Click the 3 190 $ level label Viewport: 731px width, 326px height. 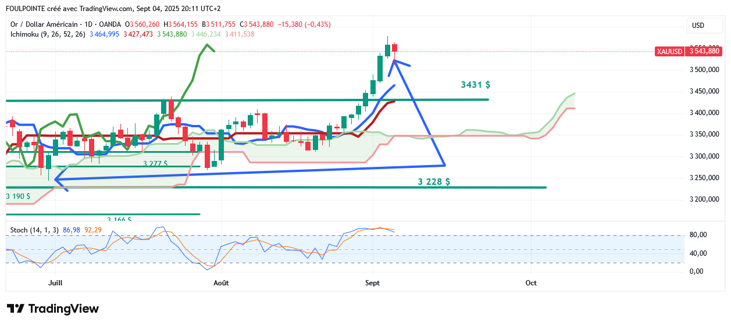(18, 196)
